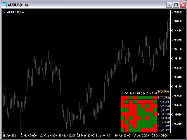
Task: Click the GBPUSD pair label
Action: pyautogui.click(x=164, y=106)
